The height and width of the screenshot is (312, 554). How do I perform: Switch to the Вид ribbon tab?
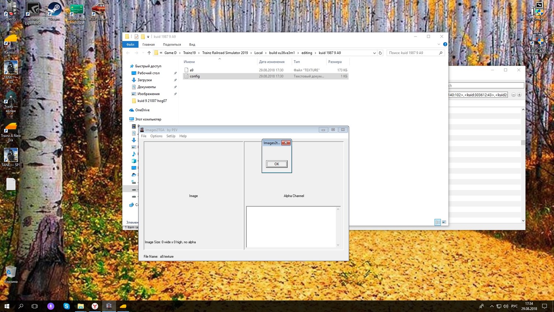pos(192,44)
